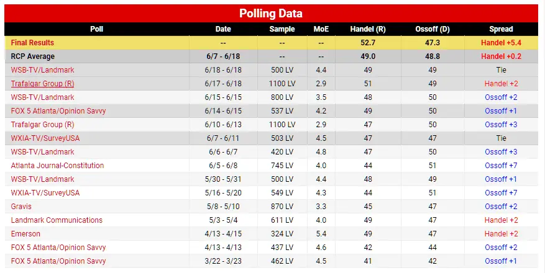
Task: Open FOX 5 Atlanta/Opinion Savvy 3/22 - 3/23 poll
Action: (58, 261)
